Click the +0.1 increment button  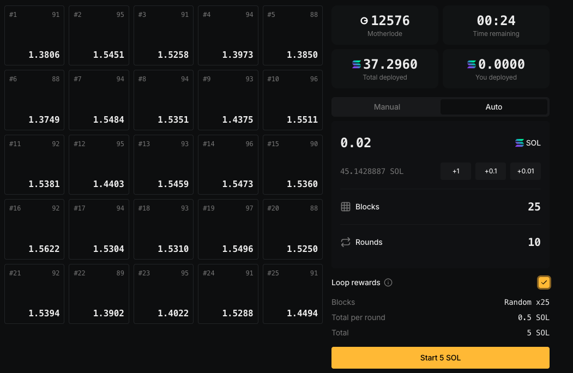(x=491, y=171)
